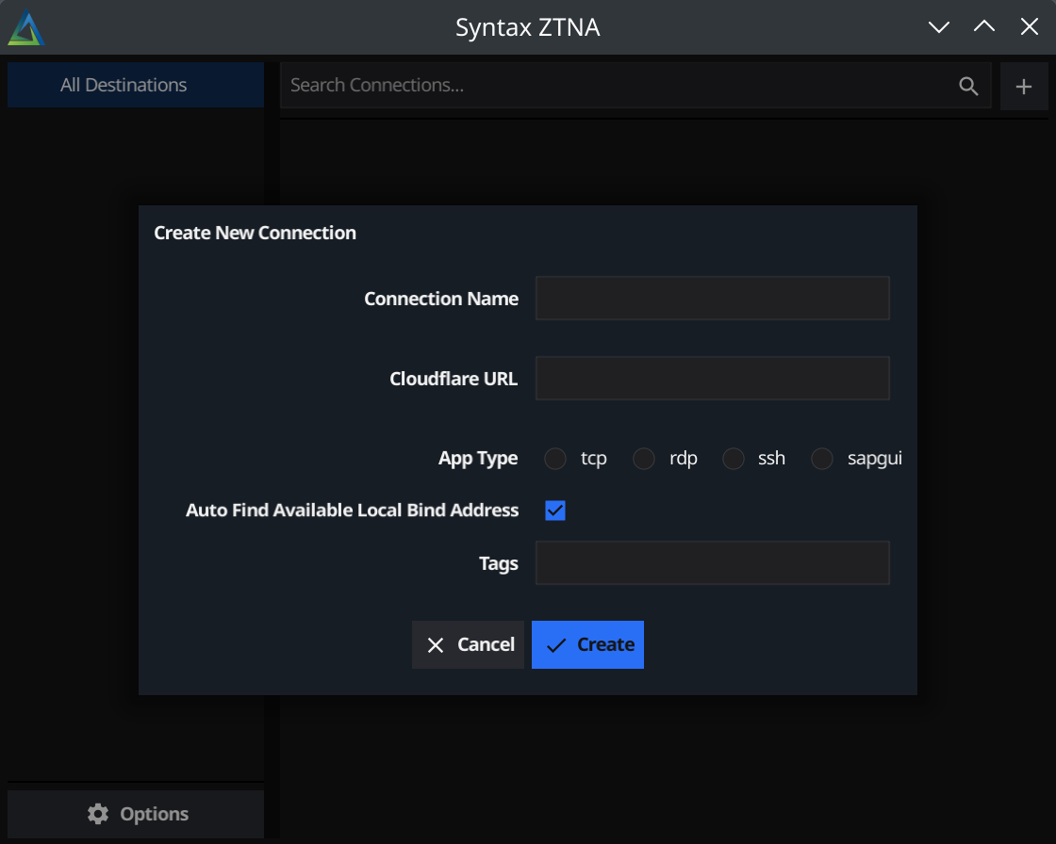Open Options with the gear button
Image resolution: width=1056 pixels, height=844 pixels.
pos(136,814)
